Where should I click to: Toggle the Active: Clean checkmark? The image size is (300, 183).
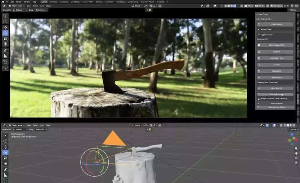coord(259,29)
